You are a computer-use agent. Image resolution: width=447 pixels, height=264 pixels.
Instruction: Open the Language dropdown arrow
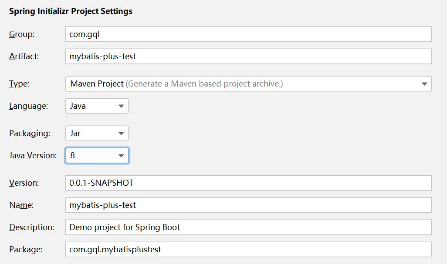(x=121, y=106)
